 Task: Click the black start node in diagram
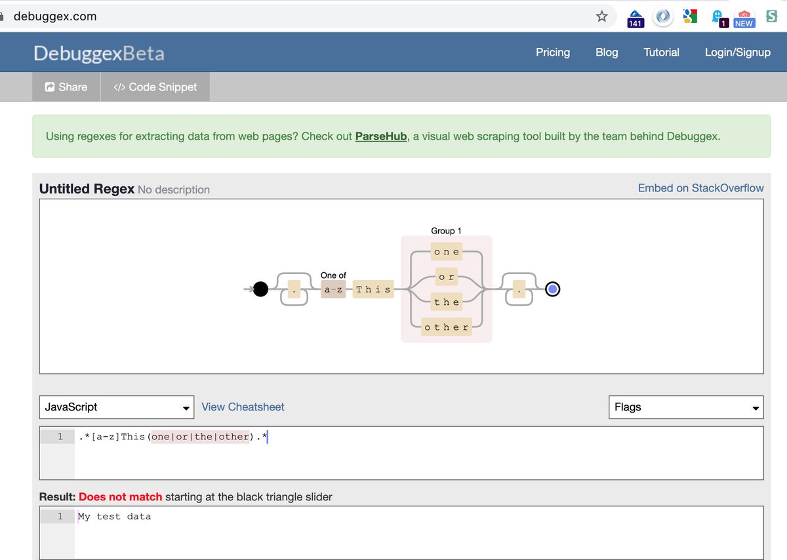(x=260, y=289)
